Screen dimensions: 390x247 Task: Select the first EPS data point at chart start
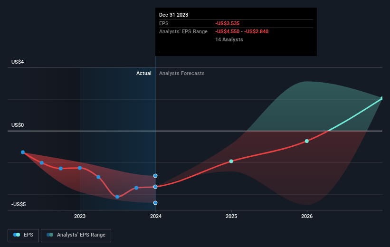tap(23, 152)
